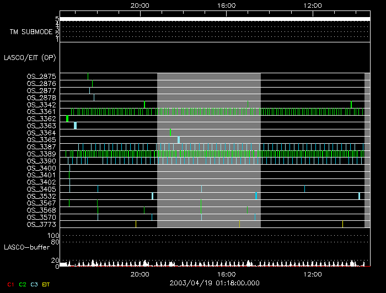Click OS_3342 green marker inside gray shaded band
Image resolution: width=386 pixels, height=293 pixels.
pos(248,105)
